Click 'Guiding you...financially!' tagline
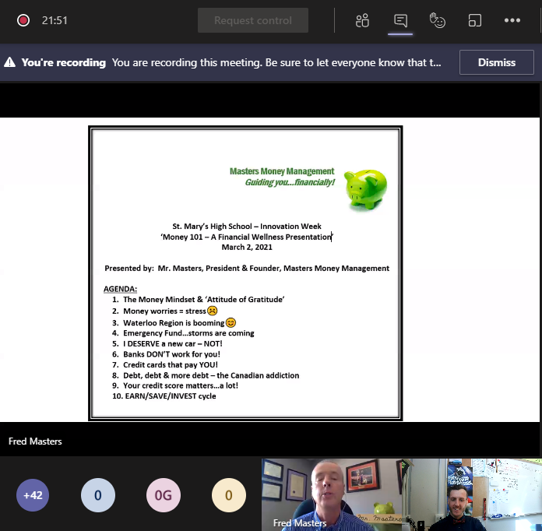 pos(290,182)
